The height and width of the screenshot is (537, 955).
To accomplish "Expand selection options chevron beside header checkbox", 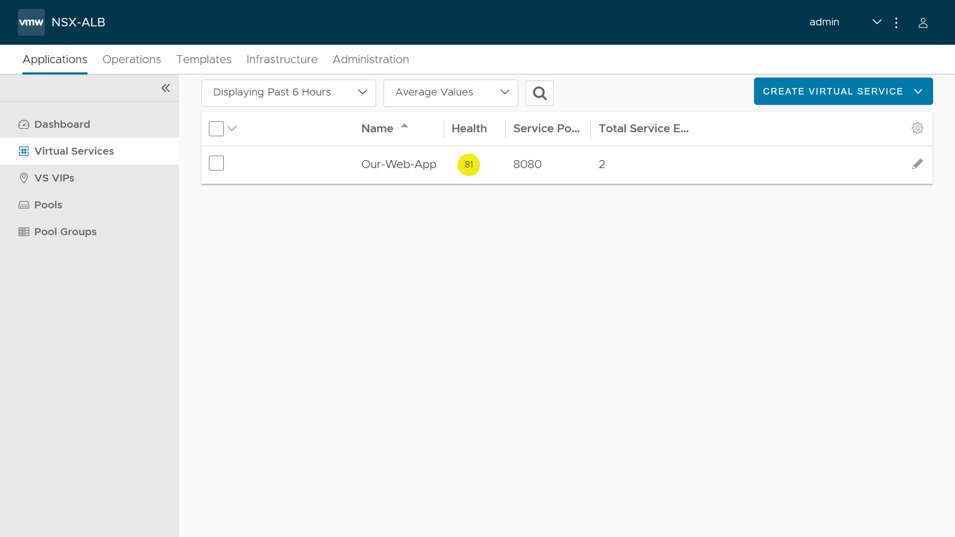I will point(232,128).
